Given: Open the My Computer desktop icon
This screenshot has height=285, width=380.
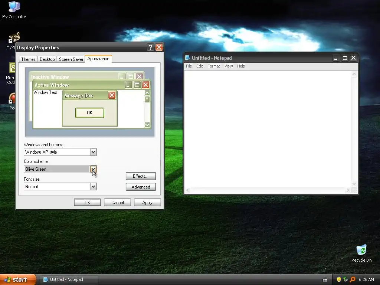Looking at the screenshot, I should pyautogui.click(x=14, y=10).
